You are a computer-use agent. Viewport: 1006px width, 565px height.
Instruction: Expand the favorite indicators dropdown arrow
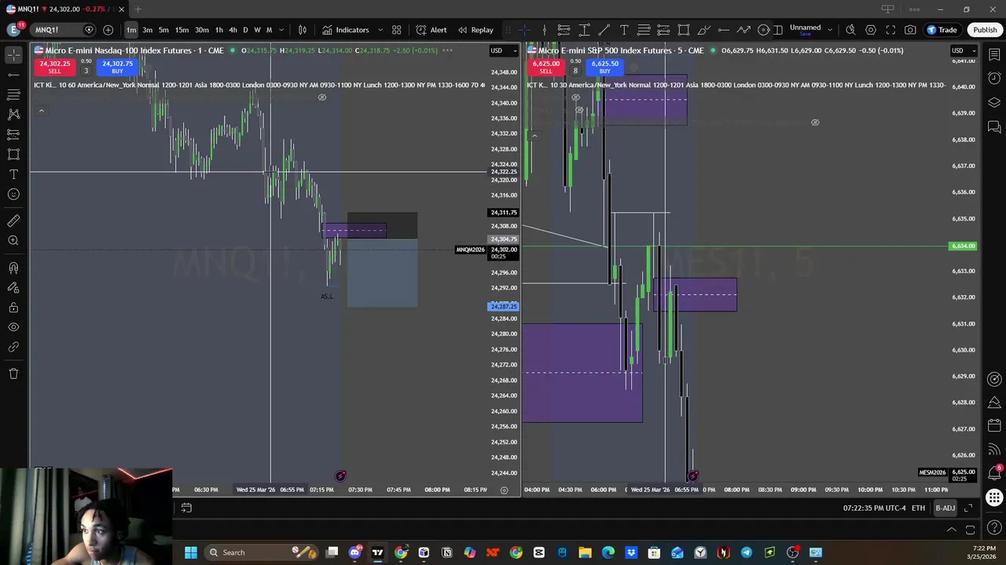380,30
